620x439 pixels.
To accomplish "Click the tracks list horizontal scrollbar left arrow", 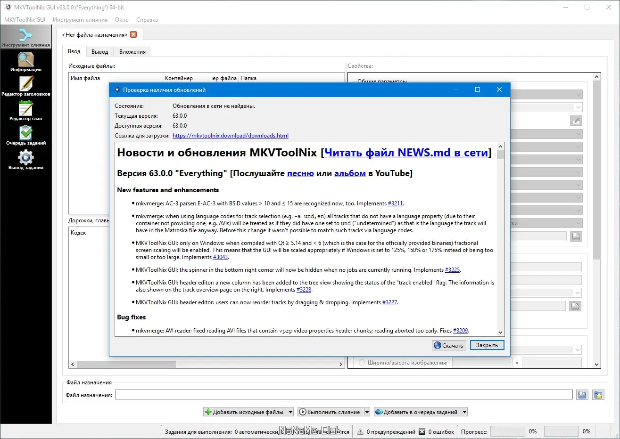I will [x=73, y=364].
